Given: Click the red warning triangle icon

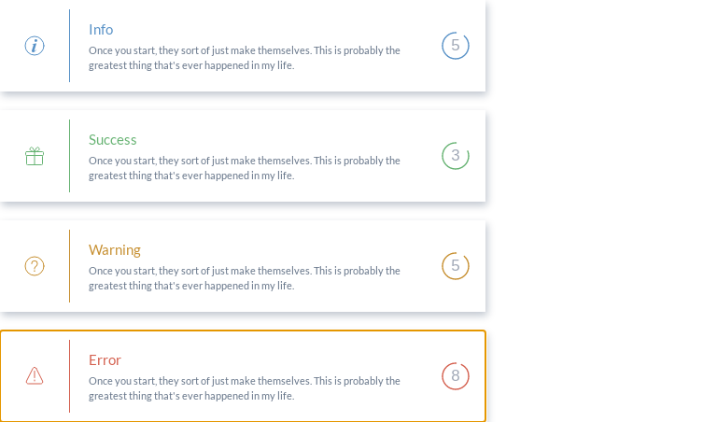Looking at the screenshot, I should (x=35, y=375).
